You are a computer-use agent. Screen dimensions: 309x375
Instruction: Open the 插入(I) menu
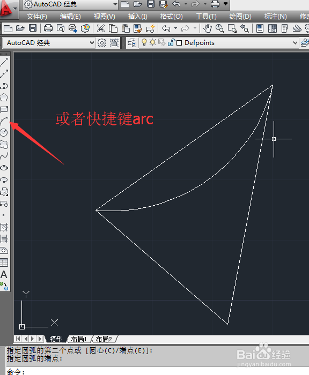coord(137,17)
